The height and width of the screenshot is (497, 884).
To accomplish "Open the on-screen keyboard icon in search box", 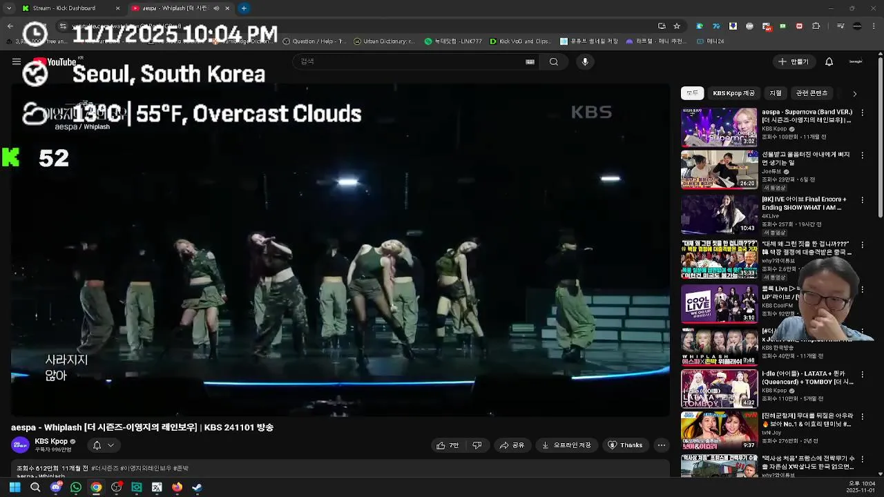I will click(530, 61).
